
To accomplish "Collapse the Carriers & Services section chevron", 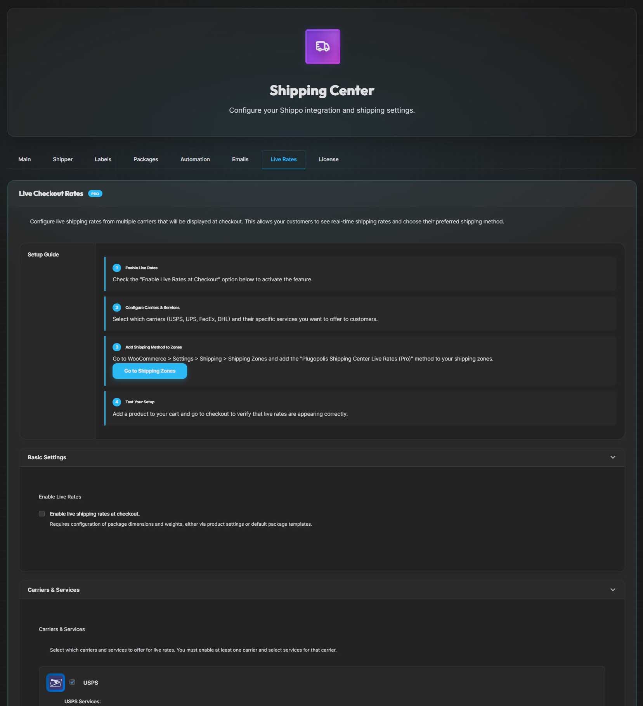I will click(x=613, y=590).
